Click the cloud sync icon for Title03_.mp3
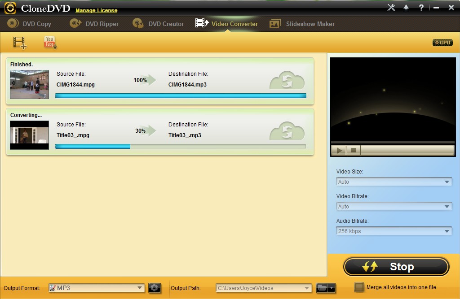 pyautogui.click(x=287, y=131)
